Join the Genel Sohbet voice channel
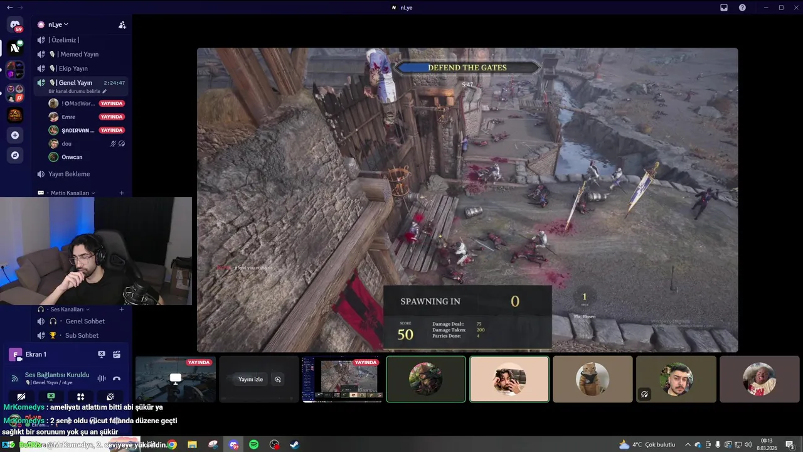 (x=81, y=321)
